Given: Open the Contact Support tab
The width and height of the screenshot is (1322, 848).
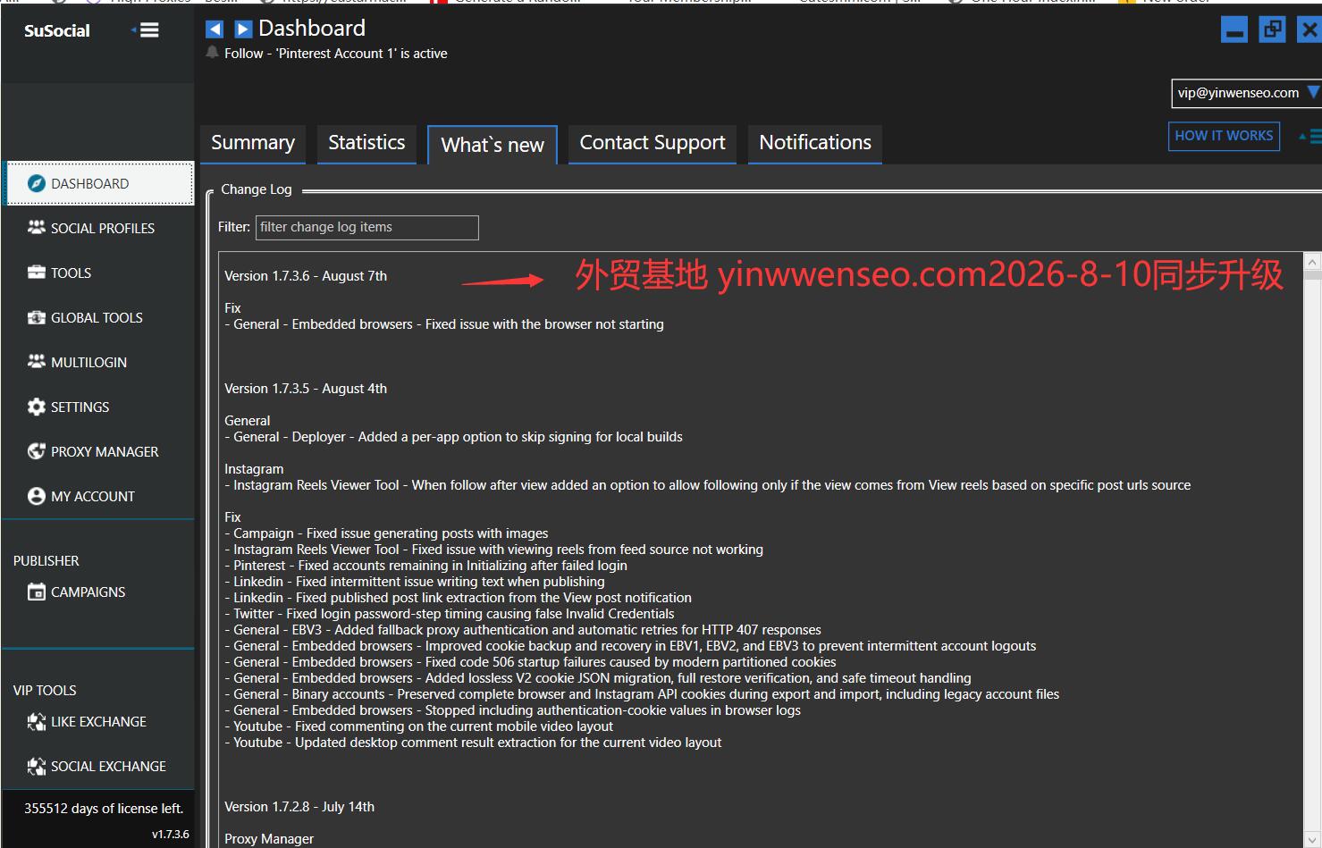Looking at the screenshot, I should [653, 143].
